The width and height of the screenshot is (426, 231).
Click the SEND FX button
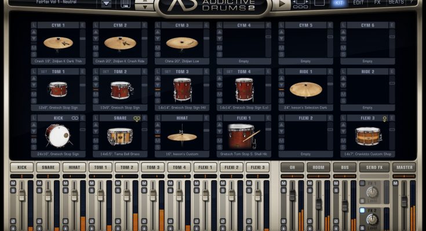(x=371, y=167)
